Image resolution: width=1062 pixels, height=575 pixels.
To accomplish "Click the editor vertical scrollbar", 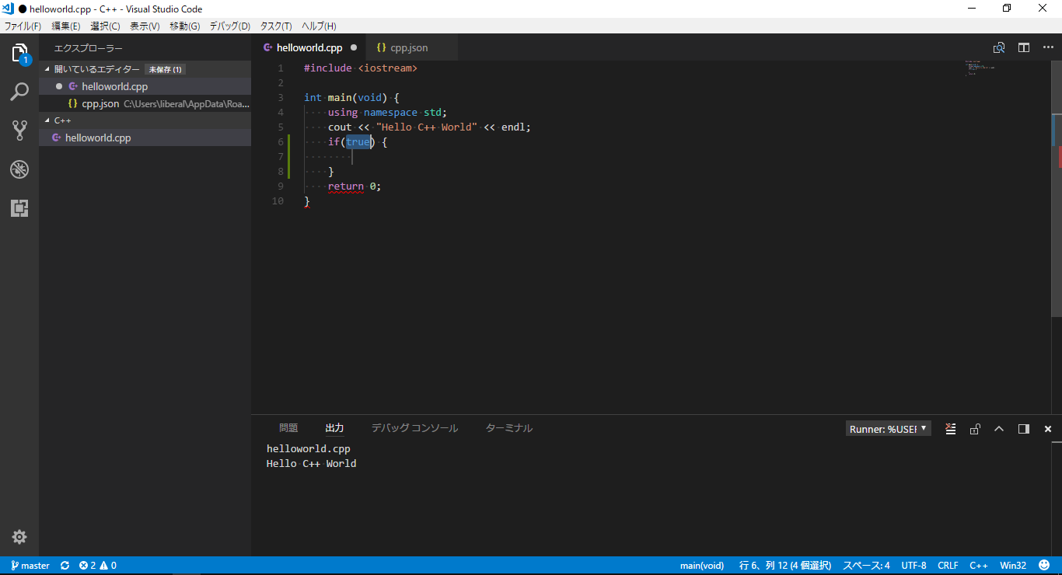I will [x=1057, y=188].
